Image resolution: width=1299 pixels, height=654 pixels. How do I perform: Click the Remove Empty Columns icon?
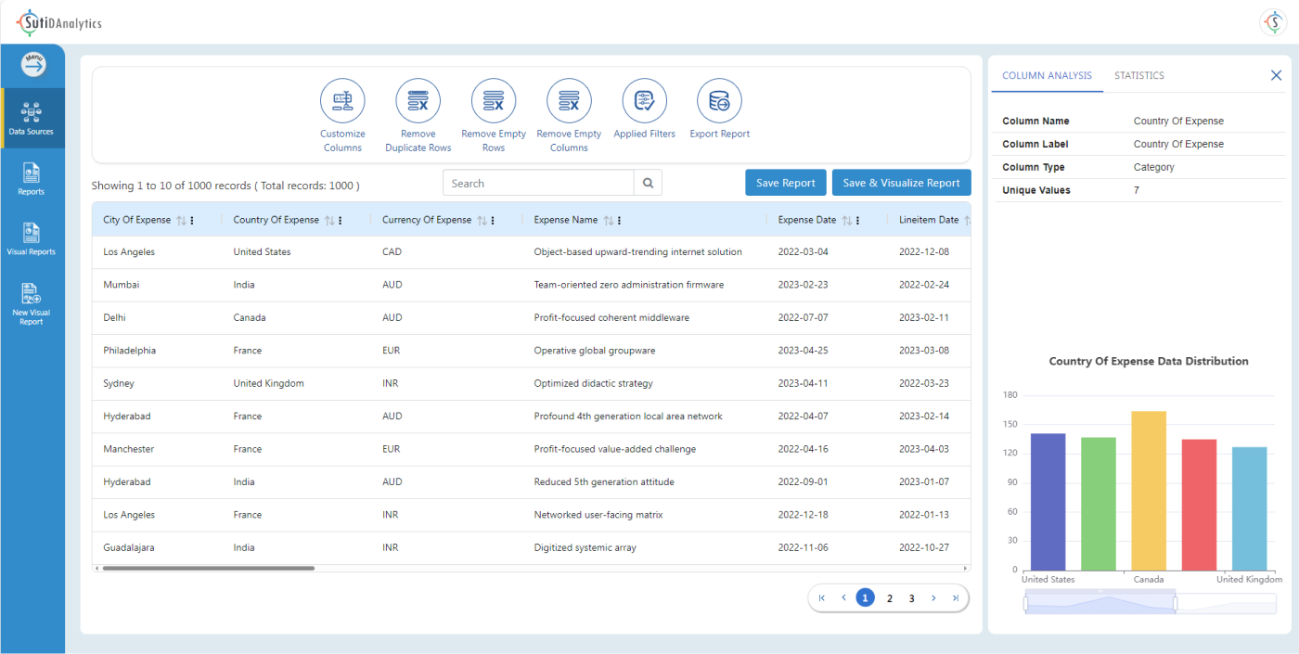(569, 101)
